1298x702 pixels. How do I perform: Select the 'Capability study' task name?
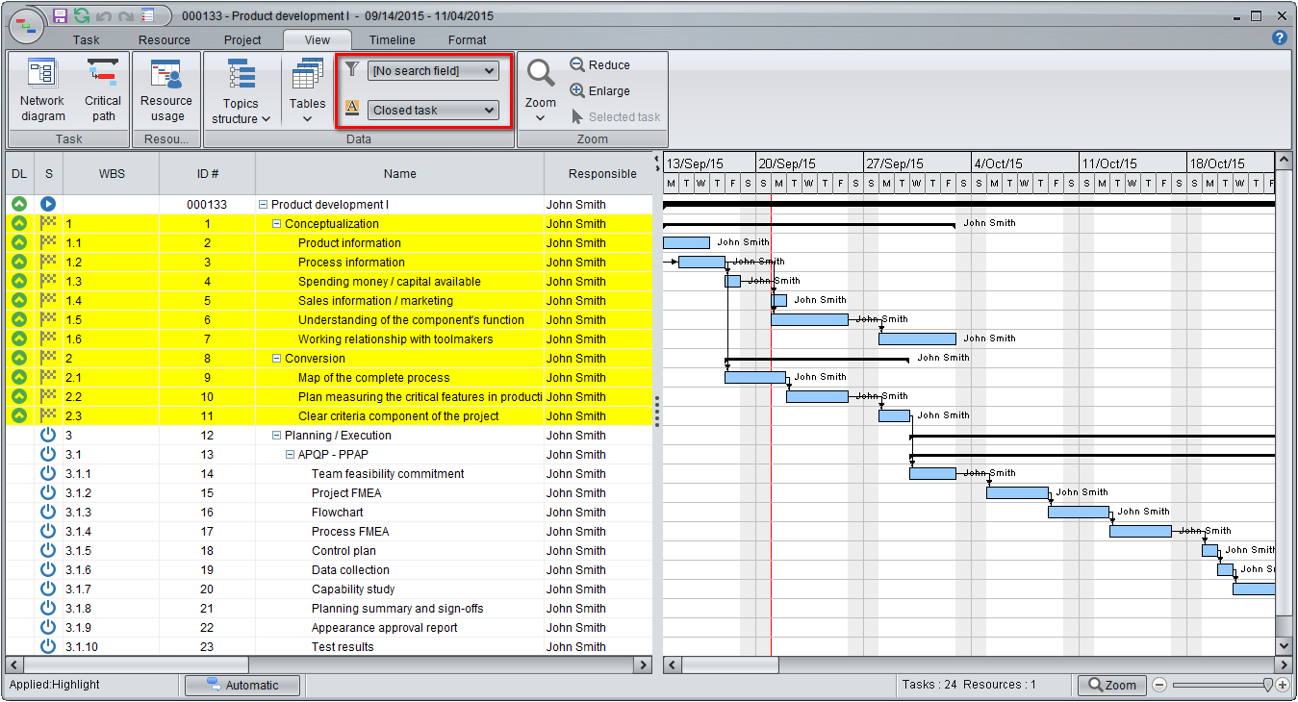pos(353,589)
